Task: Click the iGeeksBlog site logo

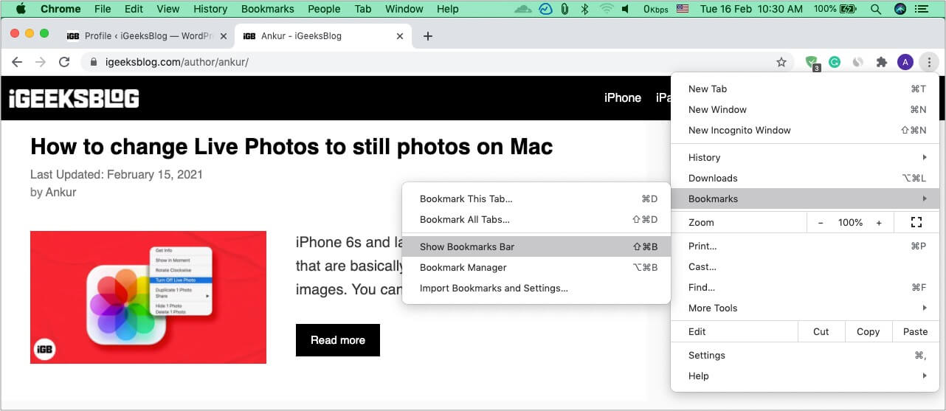Action: pyautogui.click(x=74, y=98)
